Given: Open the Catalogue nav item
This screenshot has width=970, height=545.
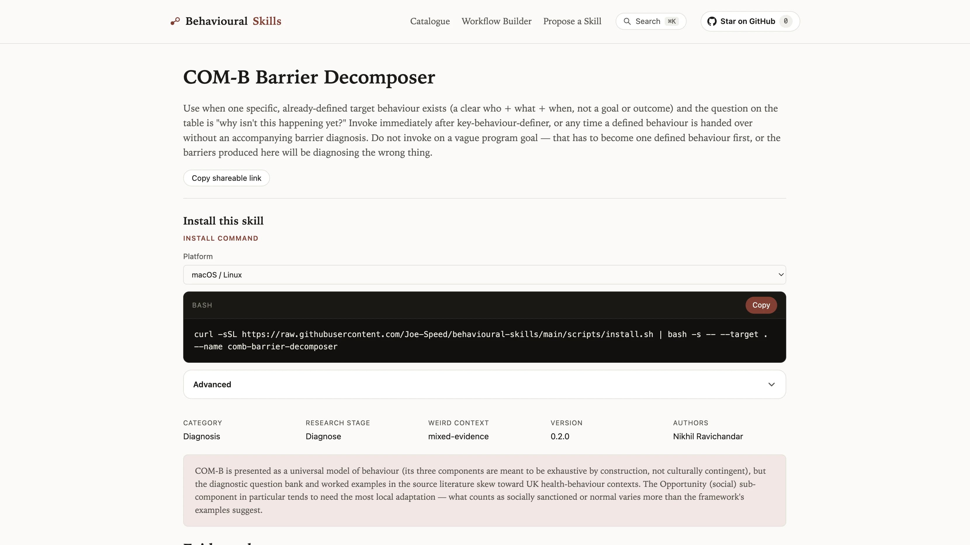Looking at the screenshot, I should 430,21.
